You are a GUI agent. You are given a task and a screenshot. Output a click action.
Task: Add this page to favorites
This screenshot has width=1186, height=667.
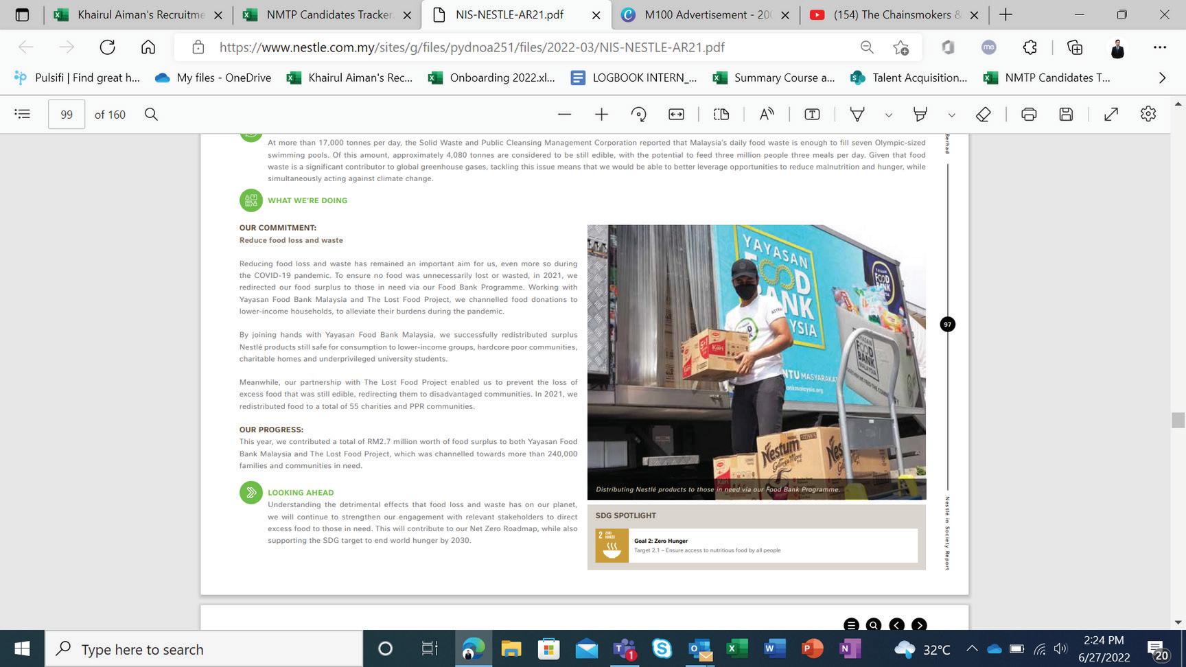tap(900, 47)
